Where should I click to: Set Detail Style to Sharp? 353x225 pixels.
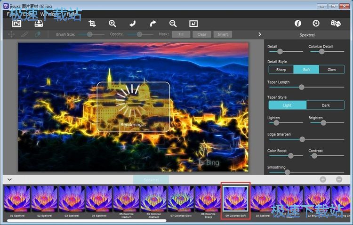click(281, 70)
